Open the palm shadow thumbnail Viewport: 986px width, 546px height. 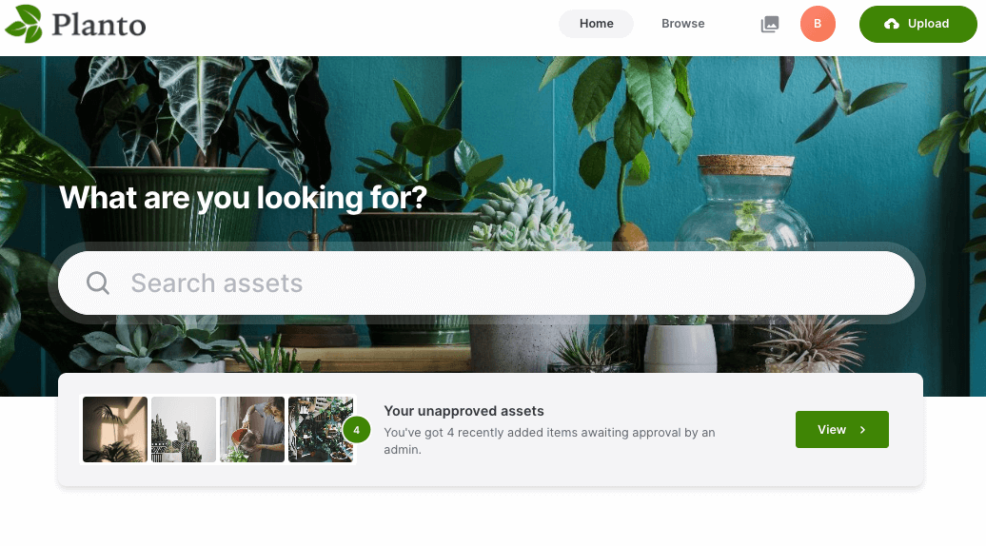(115, 429)
